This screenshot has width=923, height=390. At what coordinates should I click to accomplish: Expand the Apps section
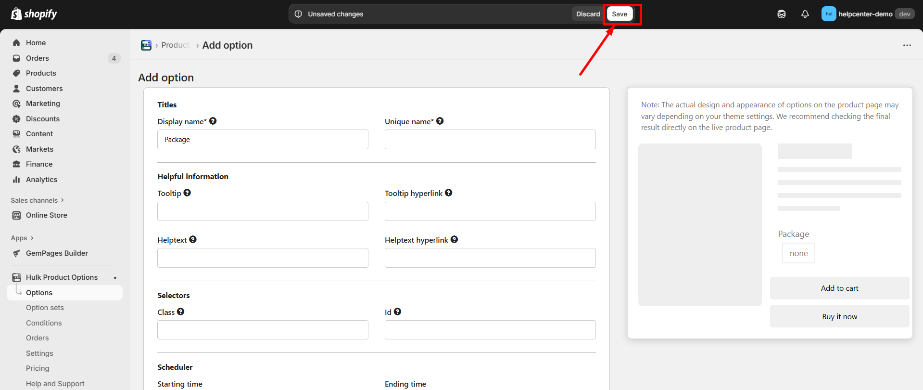pos(22,238)
